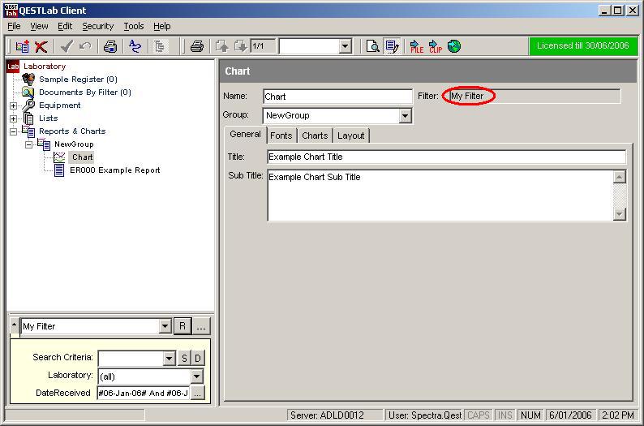Click the export to FILE icon
The width and height of the screenshot is (644, 426).
pyautogui.click(x=416, y=47)
